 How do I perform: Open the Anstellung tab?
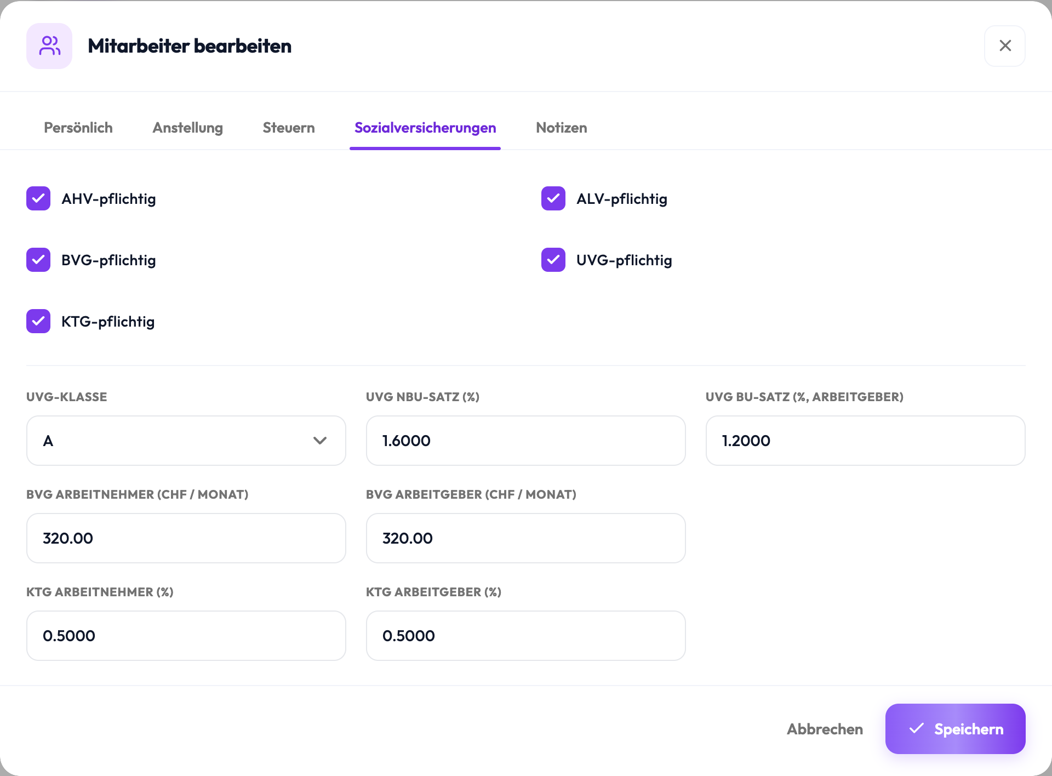click(187, 128)
